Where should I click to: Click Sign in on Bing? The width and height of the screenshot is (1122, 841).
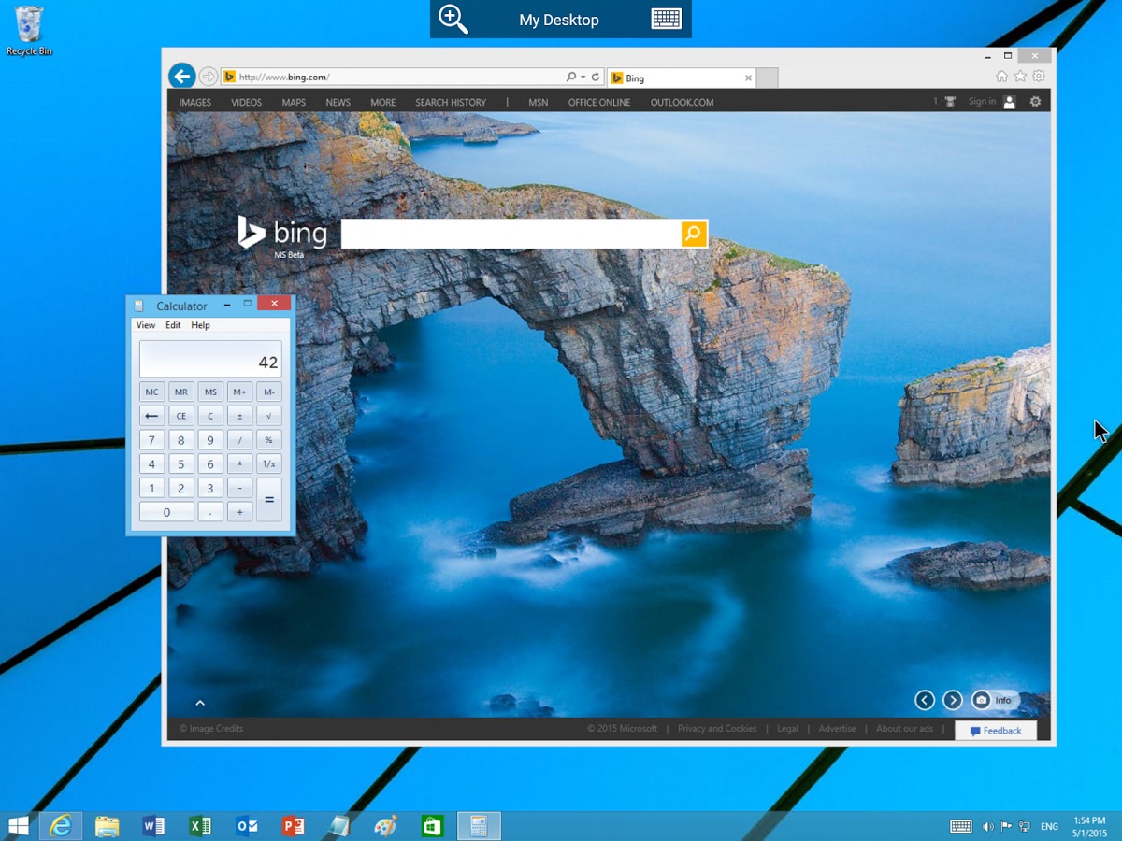point(982,101)
